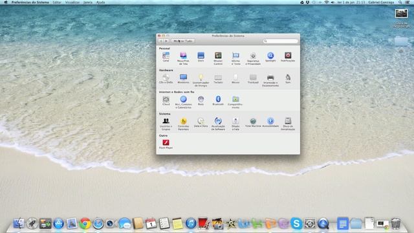Focus the preferences search field
The height and width of the screenshot is (233, 414).
280,41
